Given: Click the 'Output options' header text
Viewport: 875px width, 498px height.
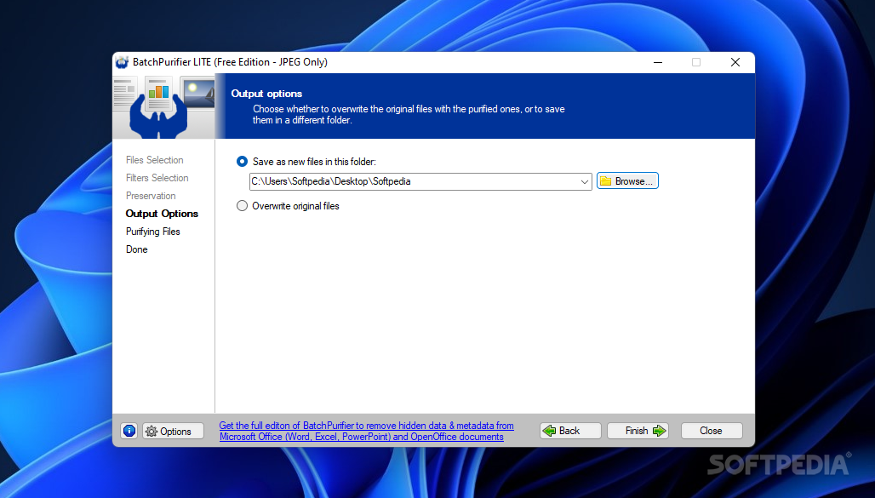Looking at the screenshot, I should 266,94.
